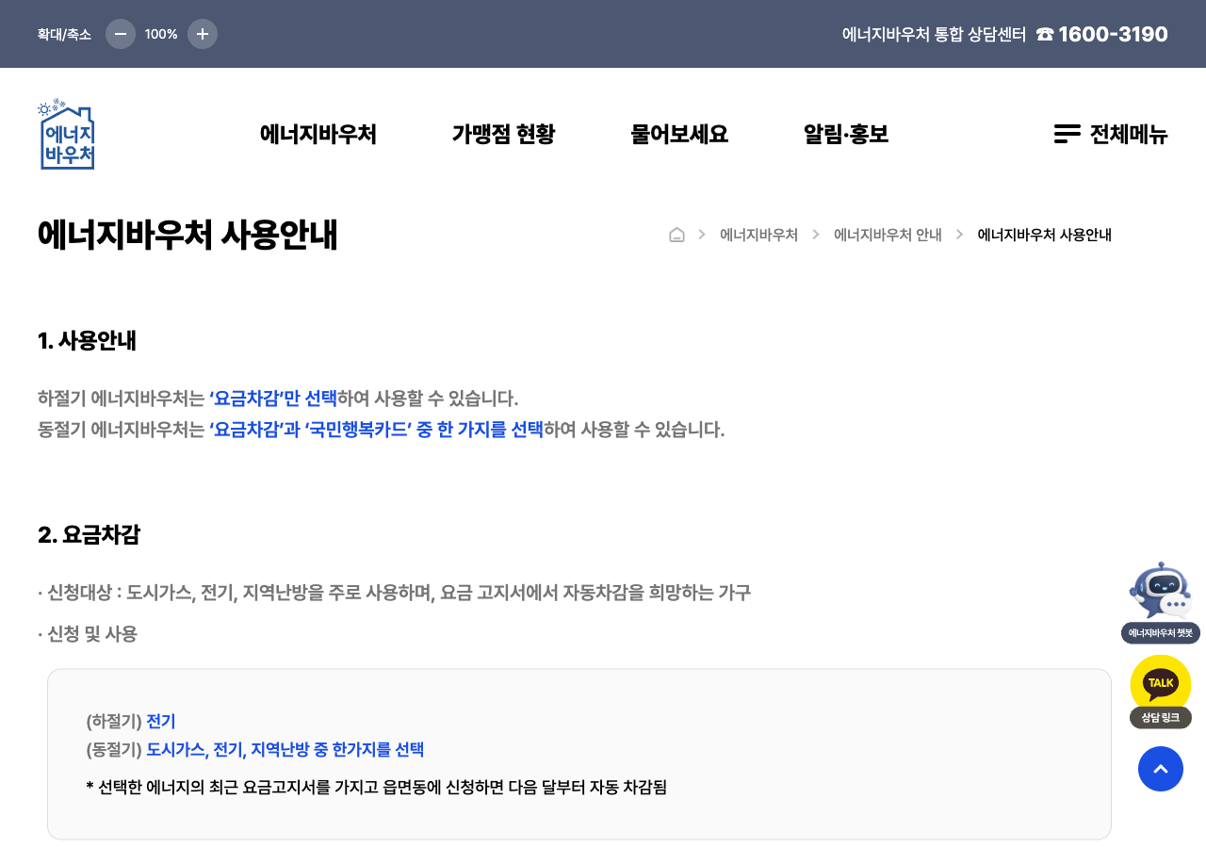Viewport: 1206px width, 848px height.
Task: Click the 에너지바우처 안내 breadcrumb link
Action: click(888, 235)
